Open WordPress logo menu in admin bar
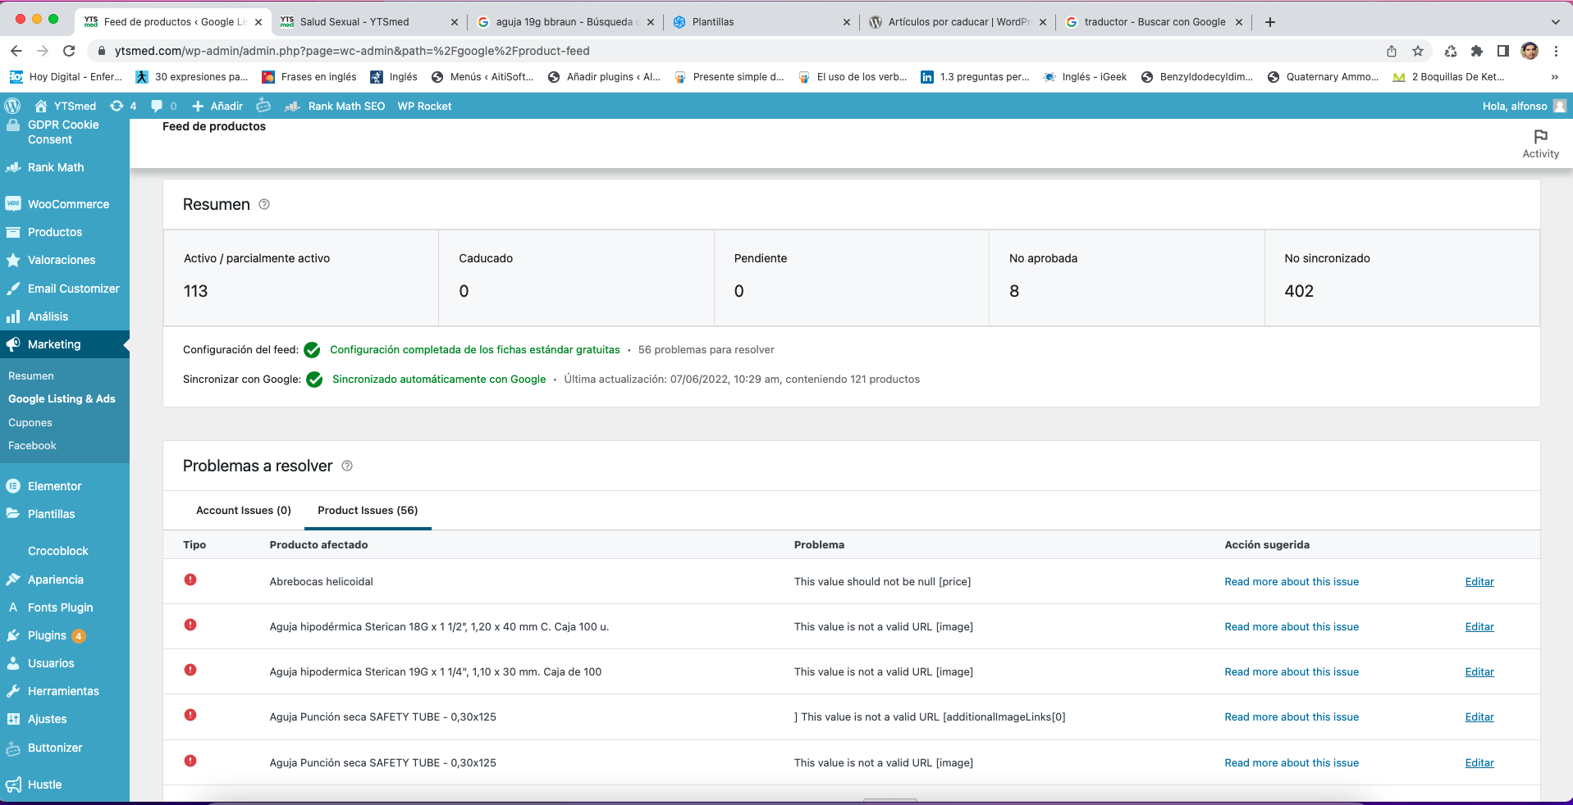This screenshot has height=805, width=1573. pyautogui.click(x=13, y=106)
